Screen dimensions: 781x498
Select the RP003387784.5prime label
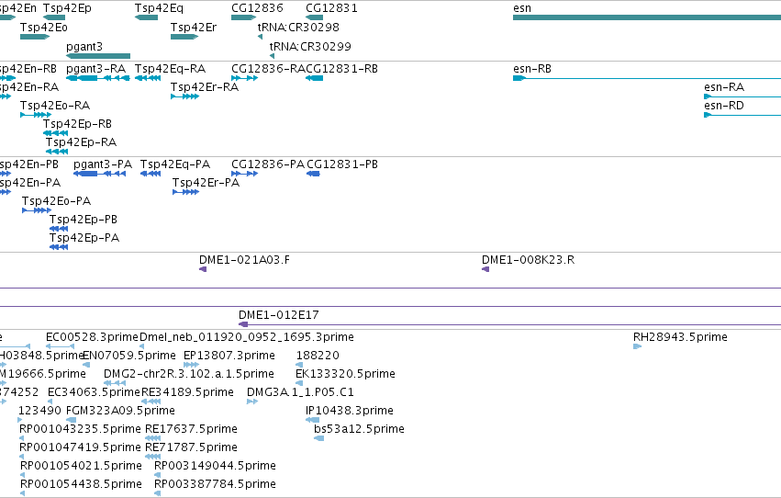click(x=215, y=484)
